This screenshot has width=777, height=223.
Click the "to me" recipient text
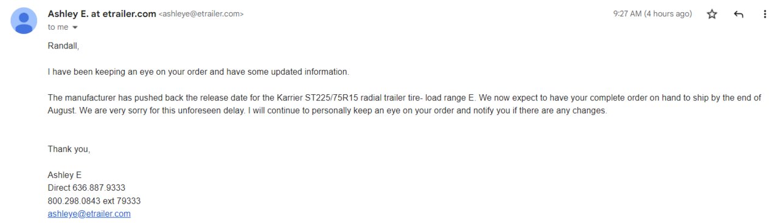click(x=58, y=27)
